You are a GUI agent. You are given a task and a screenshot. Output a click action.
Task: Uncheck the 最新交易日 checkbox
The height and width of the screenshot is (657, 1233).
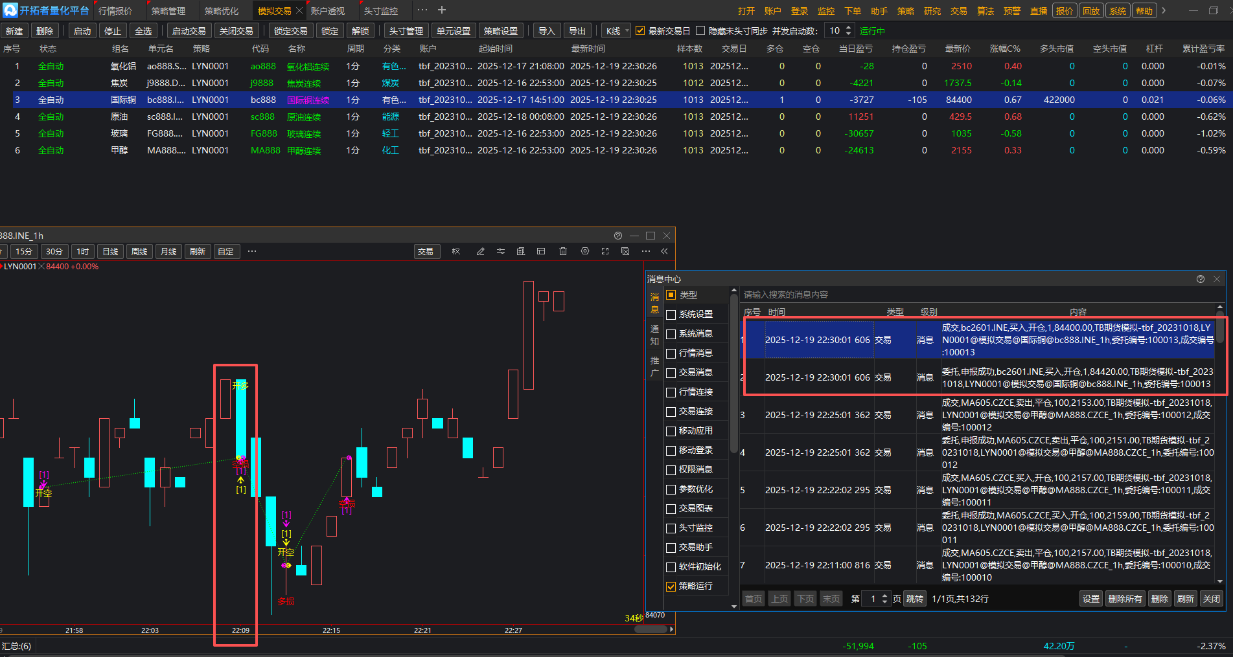[x=640, y=30]
